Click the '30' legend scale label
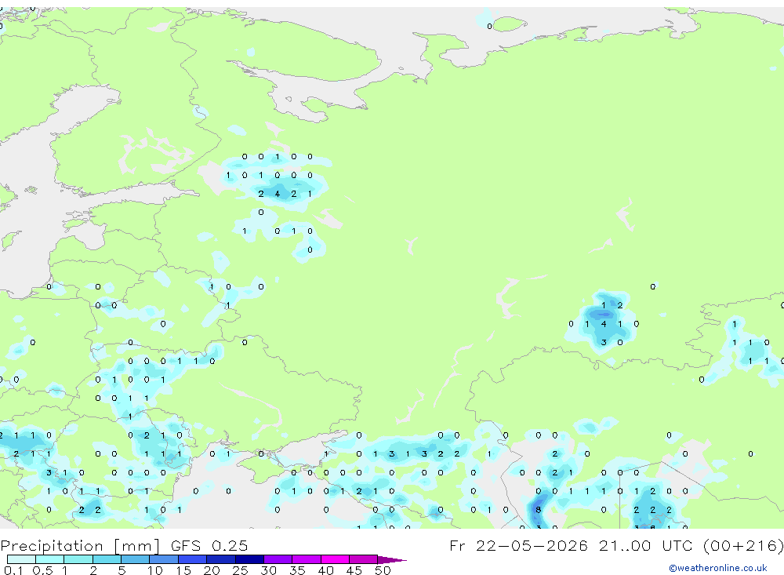Screen dimensions: 784x575 point(268,570)
